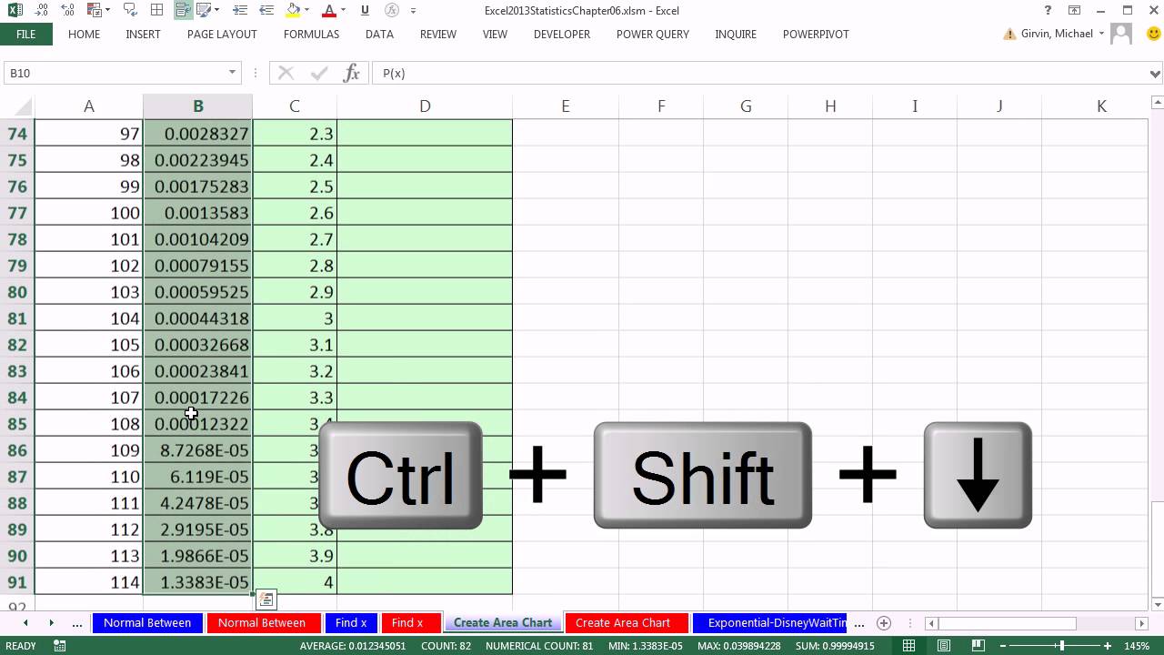Click the user profile picture icon

(1121, 34)
